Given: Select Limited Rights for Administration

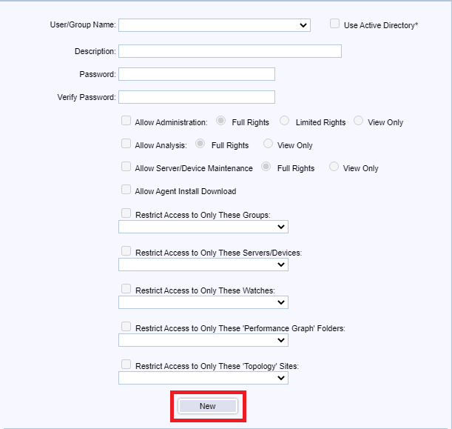Looking at the screenshot, I should coord(285,121).
